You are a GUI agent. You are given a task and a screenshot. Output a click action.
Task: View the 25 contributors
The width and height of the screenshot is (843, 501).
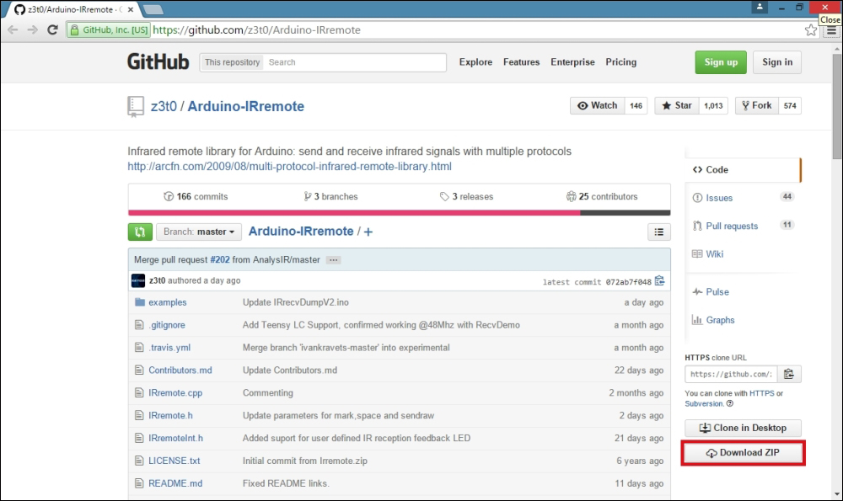coord(602,196)
